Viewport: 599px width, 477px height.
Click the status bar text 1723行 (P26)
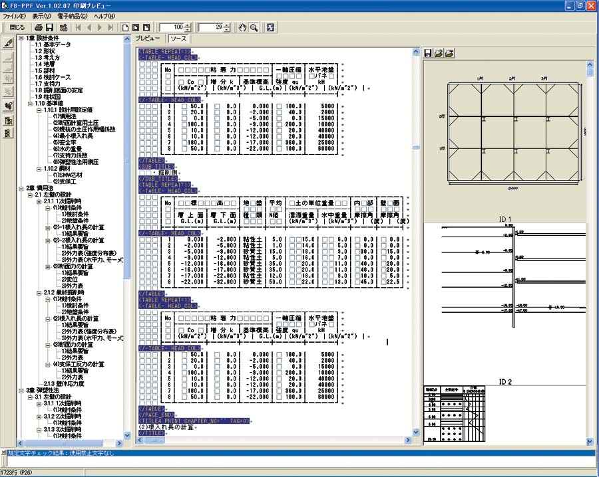point(17,473)
